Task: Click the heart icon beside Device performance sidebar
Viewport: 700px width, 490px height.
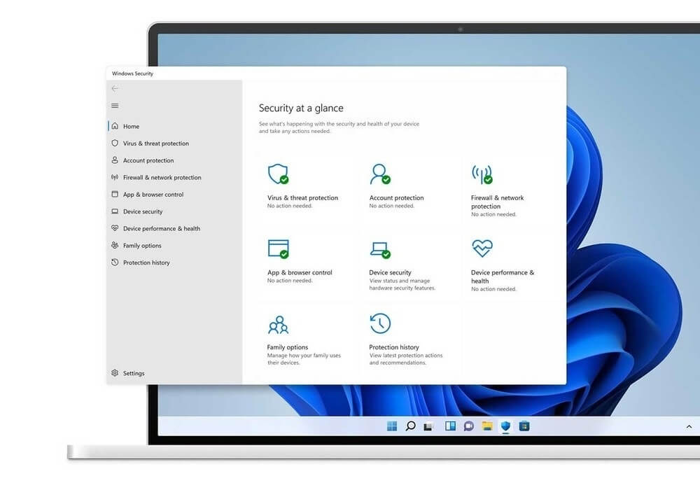Action: click(115, 228)
